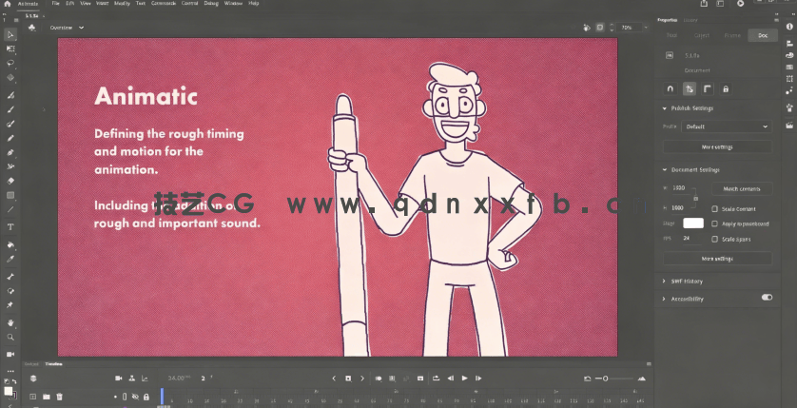
Task: Open the File menu
Action: point(55,3)
